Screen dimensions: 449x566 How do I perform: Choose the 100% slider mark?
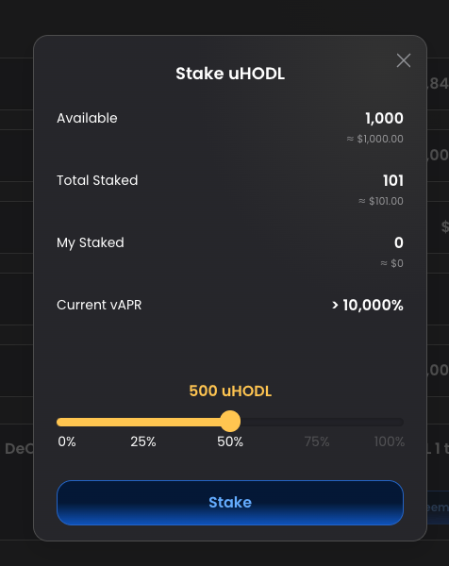(x=390, y=441)
